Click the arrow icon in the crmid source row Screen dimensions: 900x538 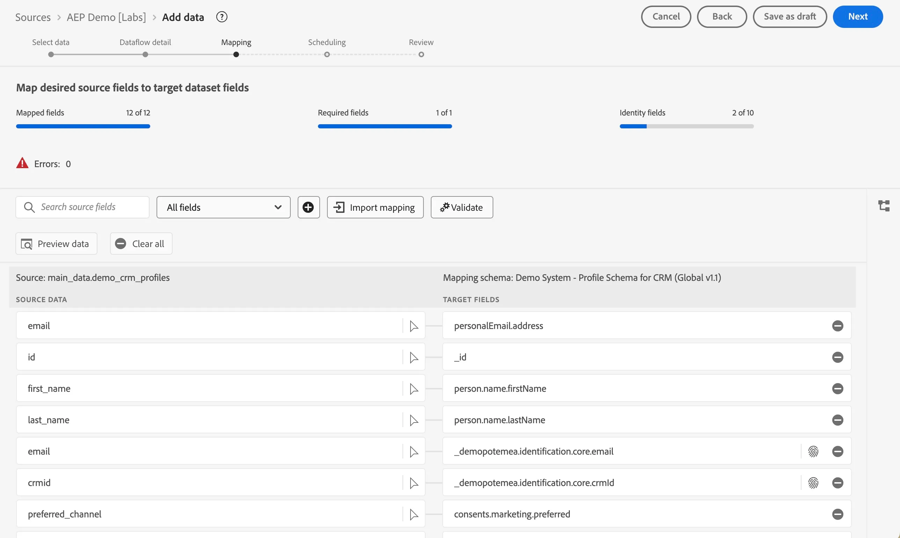[414, 483]
